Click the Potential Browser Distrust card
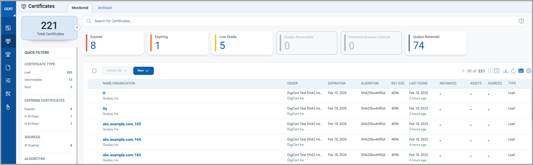533x165 pixels. pos(371,43)
